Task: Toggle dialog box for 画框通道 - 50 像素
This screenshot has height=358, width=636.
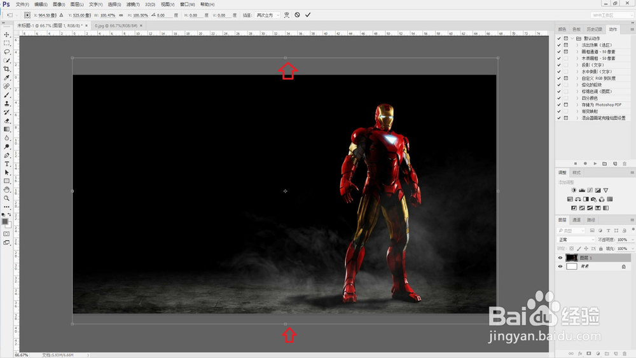Action: 566,52
